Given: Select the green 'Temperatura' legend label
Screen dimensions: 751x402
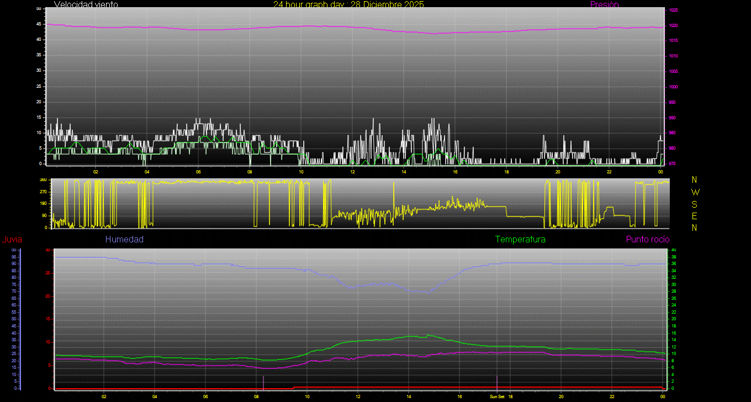Looking at the screenshot, I should coord(520,240).
